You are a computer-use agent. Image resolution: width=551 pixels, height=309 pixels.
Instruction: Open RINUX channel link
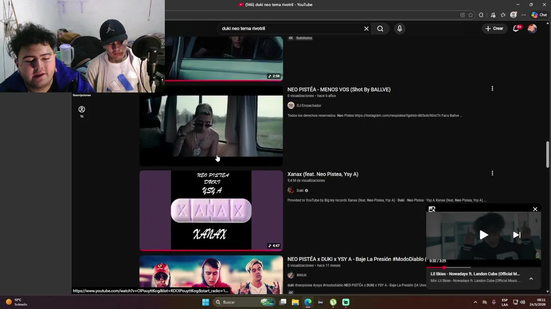(x=301, y=275)
